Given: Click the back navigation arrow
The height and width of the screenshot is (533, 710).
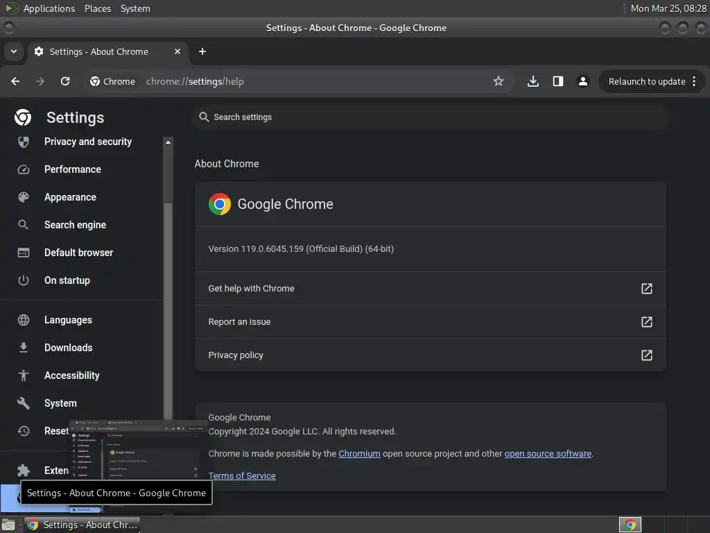Looking at the screenshot, I should [x=15, y=81].
